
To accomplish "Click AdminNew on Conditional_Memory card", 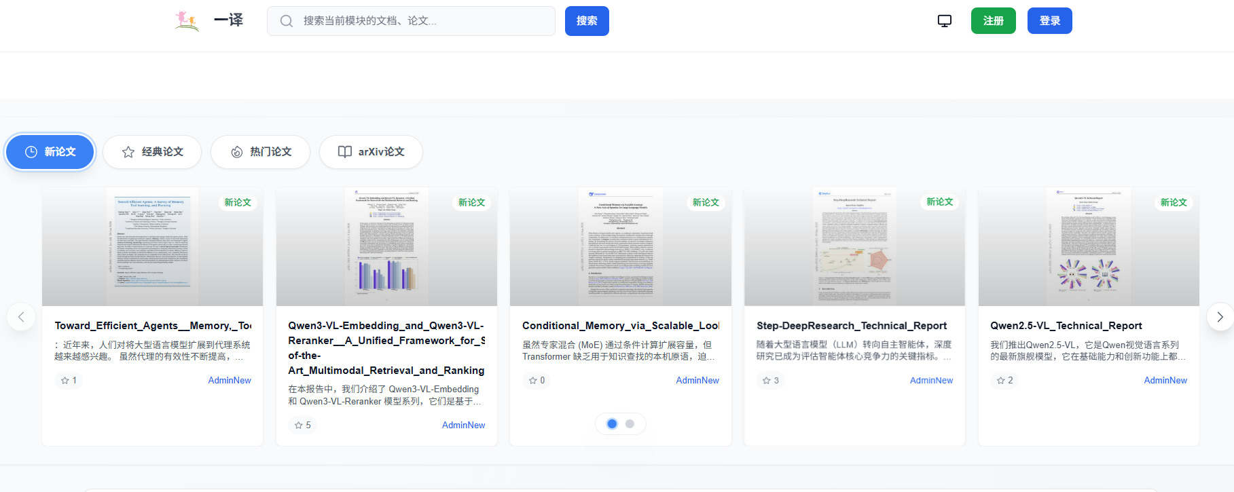I will [x=697, y=381].
